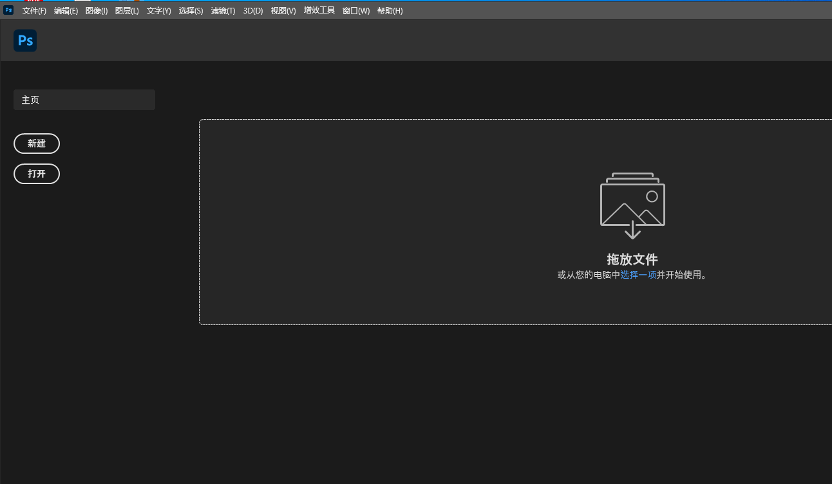
Task: Open the 增效工具 menu
Action: pos(319,11)
